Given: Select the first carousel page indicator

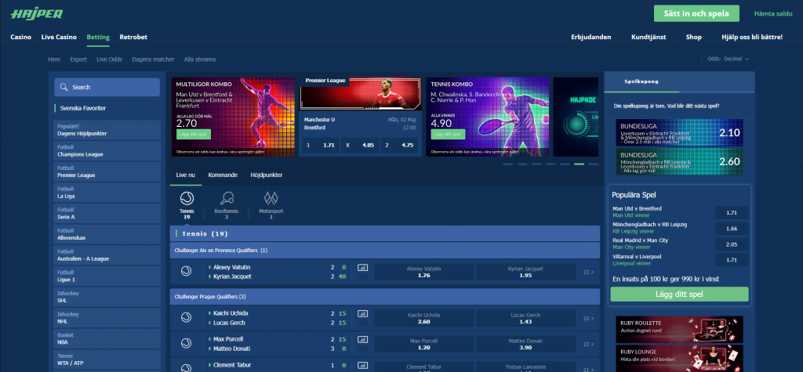Looking at the screenshot, I should [x=508, y=164].
